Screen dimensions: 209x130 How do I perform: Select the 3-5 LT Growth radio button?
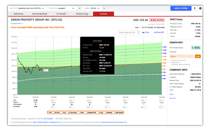(140, 28)
